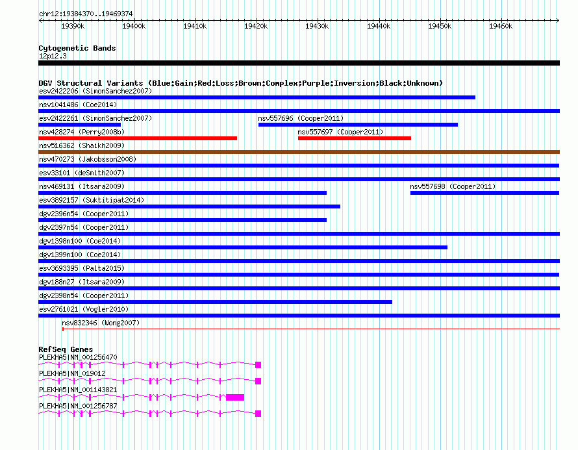Click the red nsv557697 loss bar
The width and height of the screenshot is (578, 450).
[355, 138]
